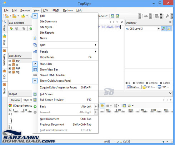Click the Full Screen Preview toolbar icon
175x145 pixels.
pyautogui.click(x=118, y=16)
